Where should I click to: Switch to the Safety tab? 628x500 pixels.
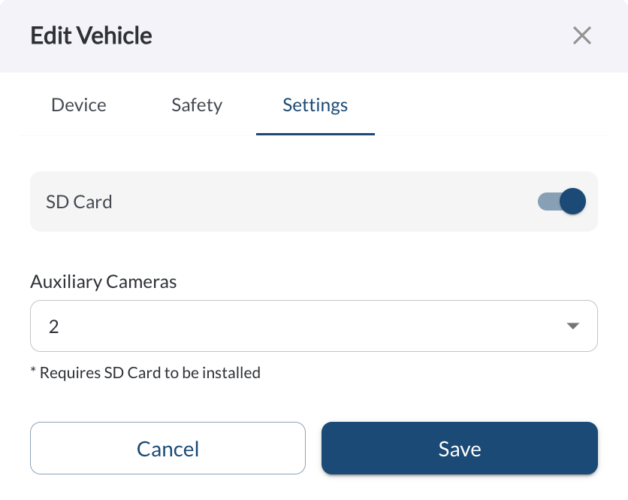(196, 105)
